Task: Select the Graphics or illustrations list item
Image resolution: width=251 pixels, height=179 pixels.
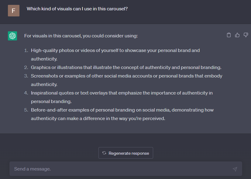Action: point(126,67)
